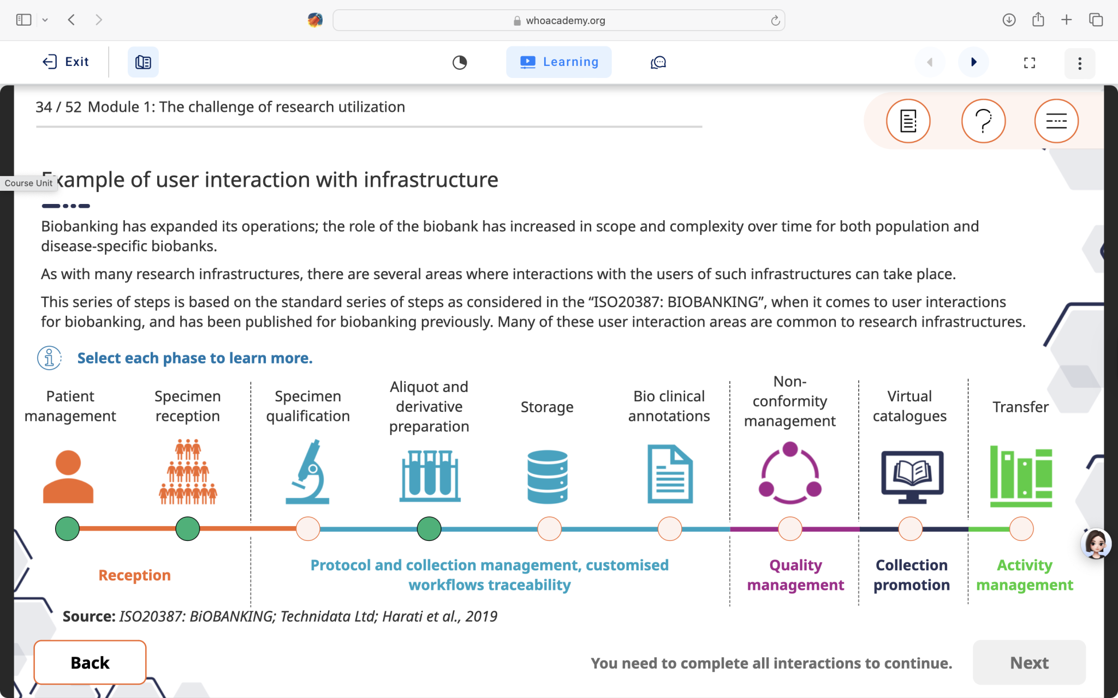Image resolution: width=1118 pixels, height=698 pixels.
Task: Open the discussion chat tab icon
Action: point(658,63)
